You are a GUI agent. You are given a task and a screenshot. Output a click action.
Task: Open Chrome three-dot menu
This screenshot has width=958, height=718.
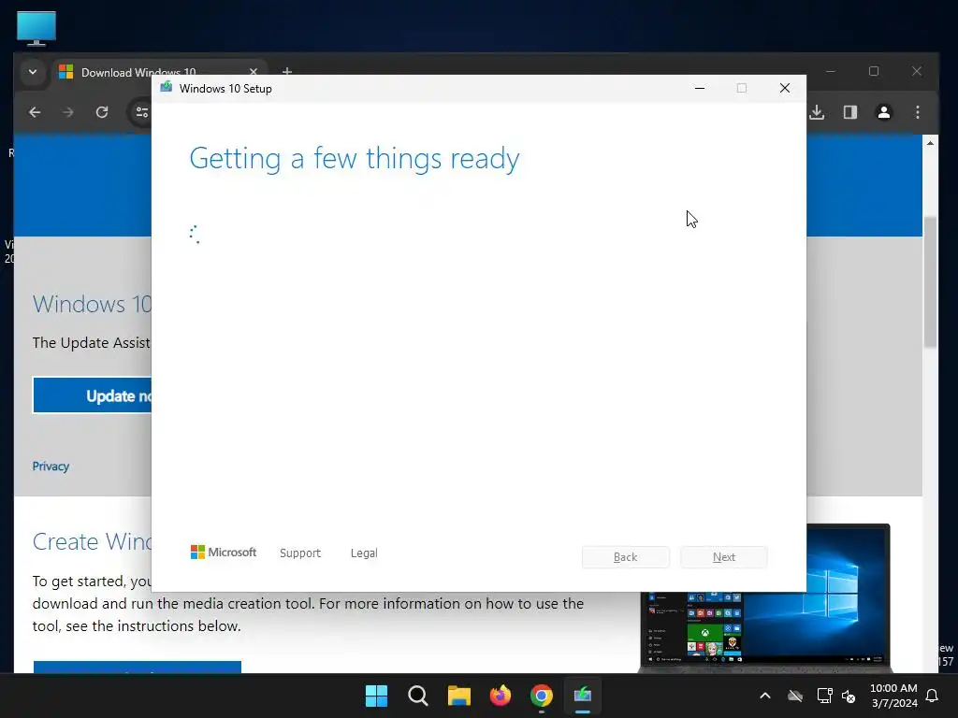[918, 112]
